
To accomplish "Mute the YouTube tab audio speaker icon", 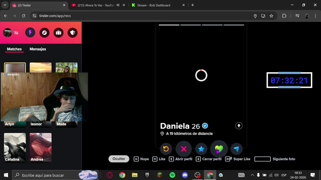I will 118,5.
